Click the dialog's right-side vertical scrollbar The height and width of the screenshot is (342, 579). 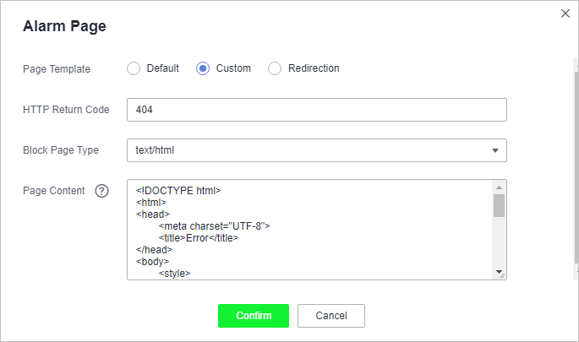pyautogui.click(x=576, y=166)
